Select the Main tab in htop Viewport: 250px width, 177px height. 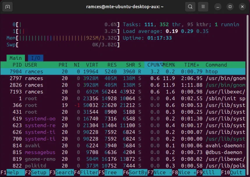click(15, 58)
